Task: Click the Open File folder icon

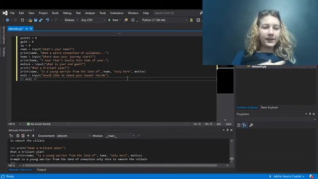Action: tap(30, 20)
